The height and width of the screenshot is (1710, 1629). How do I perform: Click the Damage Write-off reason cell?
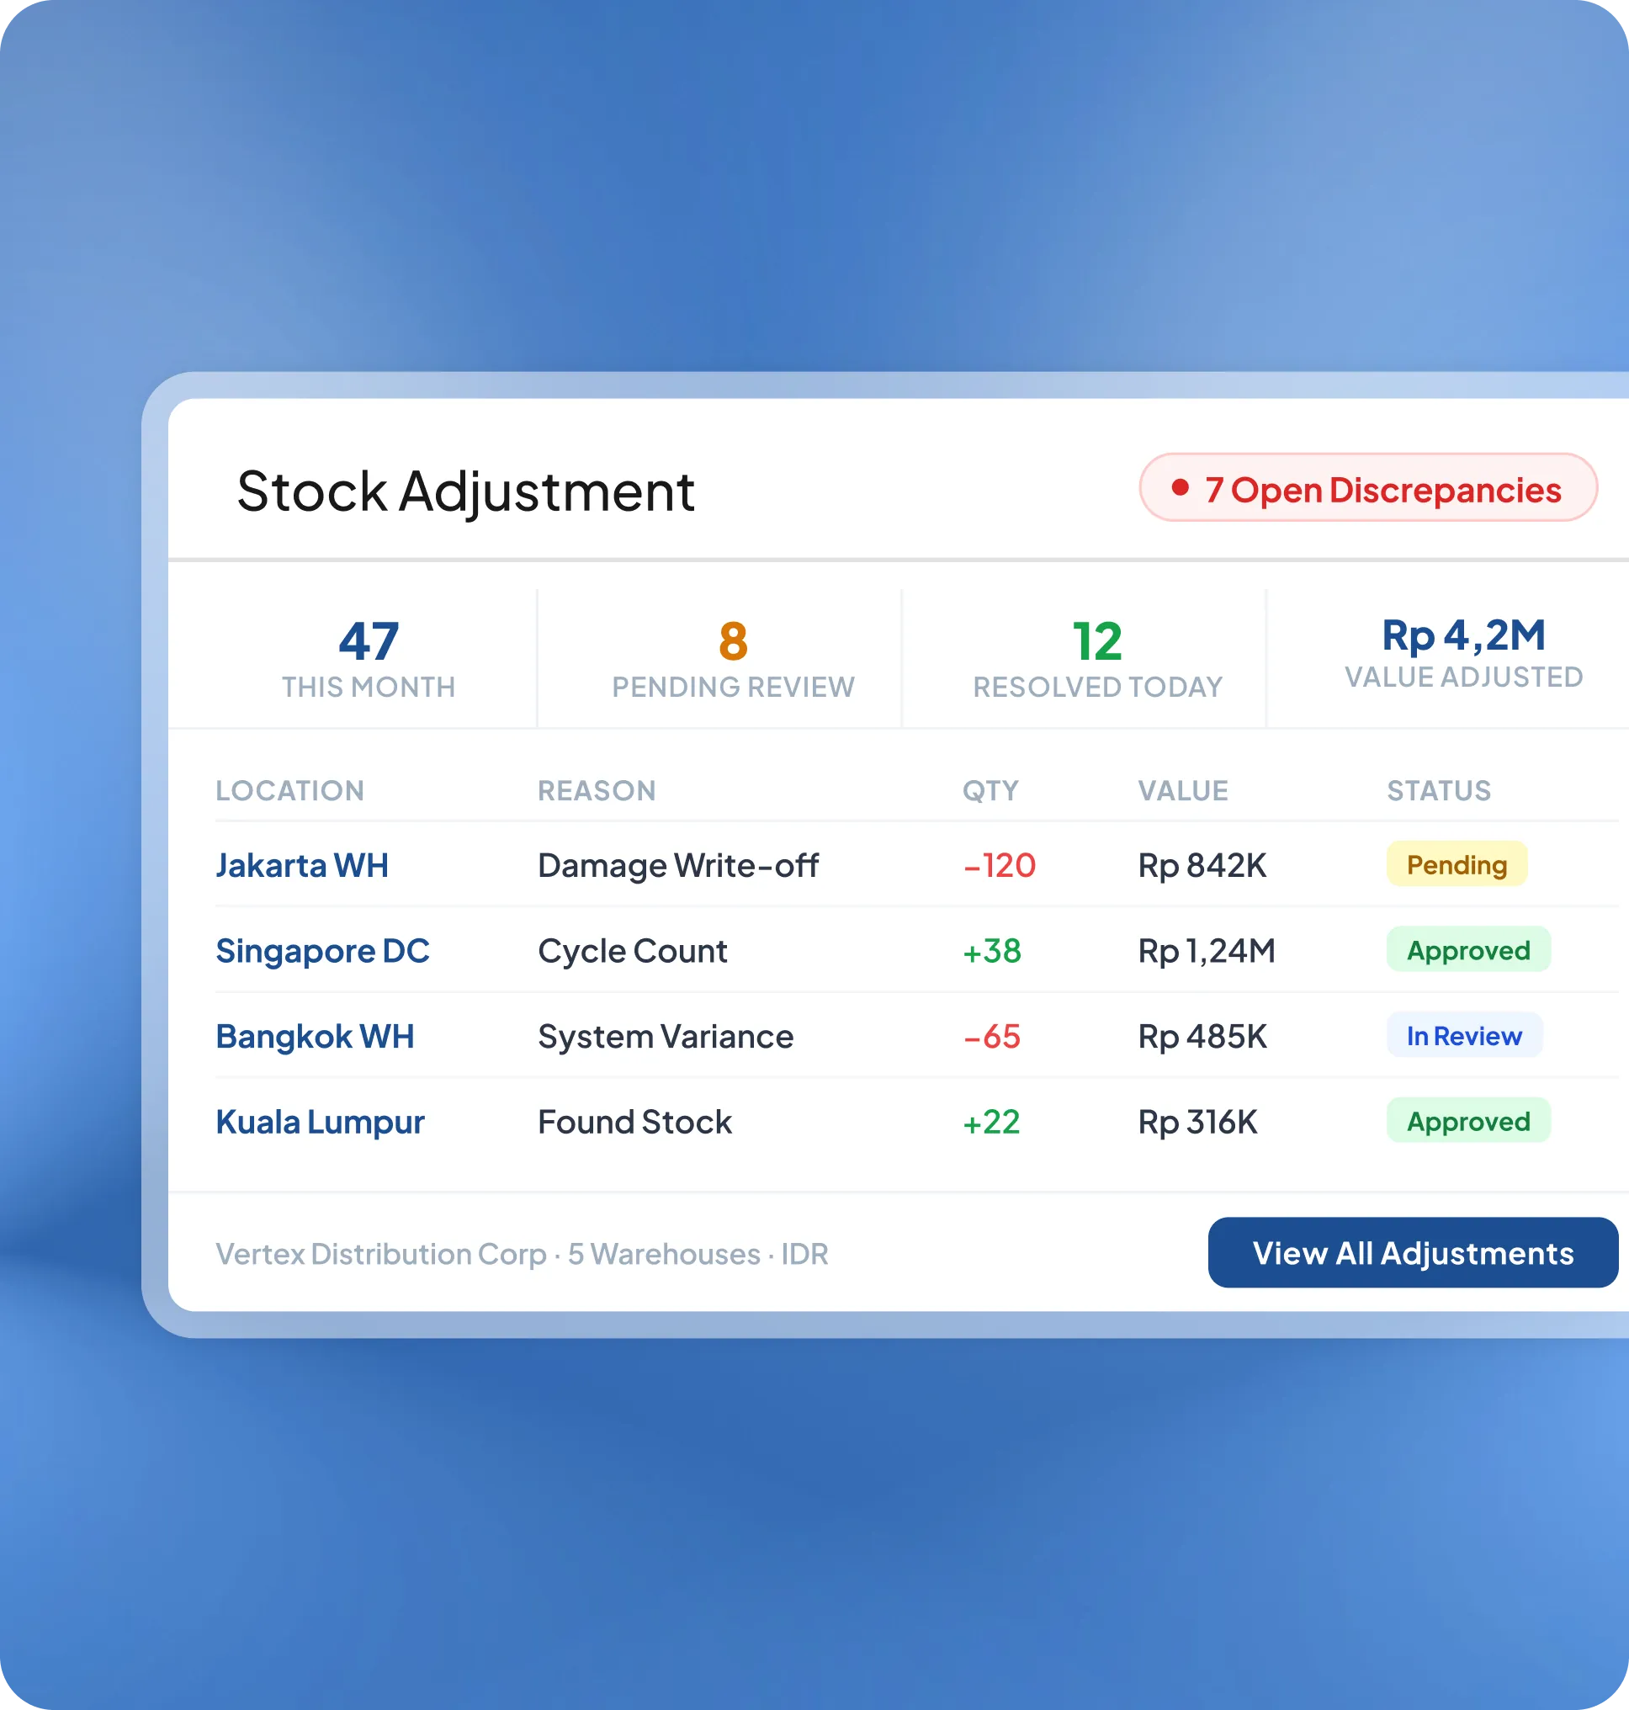coord(678,865)
